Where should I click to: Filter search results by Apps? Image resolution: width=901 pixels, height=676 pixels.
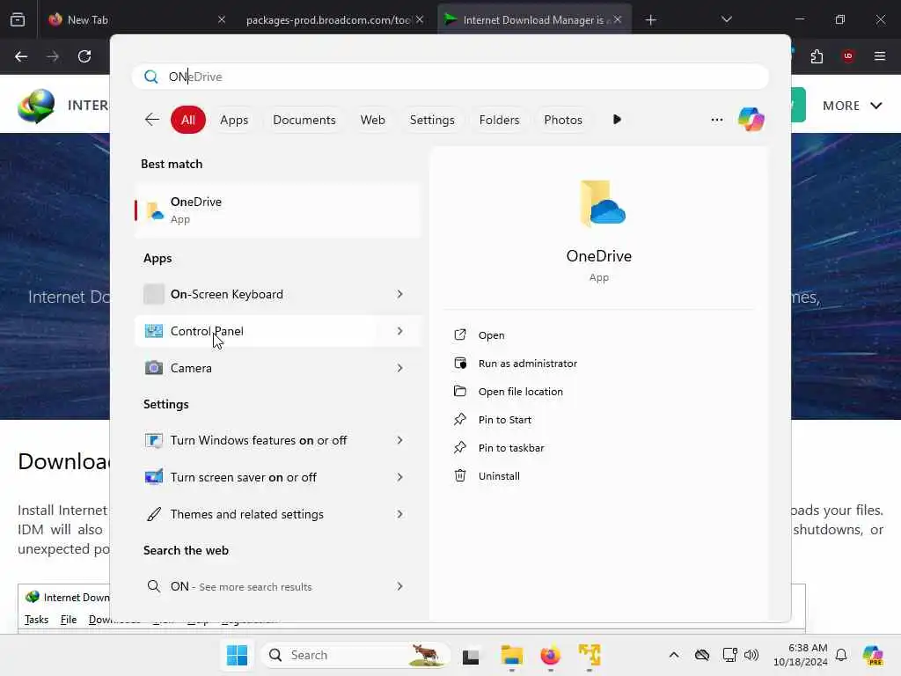coord(234,120)
